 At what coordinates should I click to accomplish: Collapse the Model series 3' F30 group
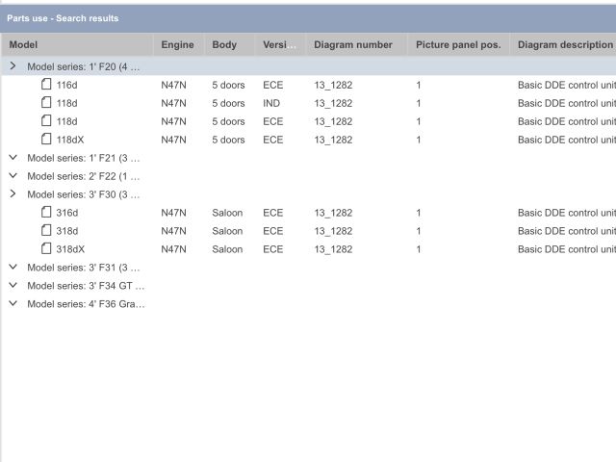[x=13, y=194]
